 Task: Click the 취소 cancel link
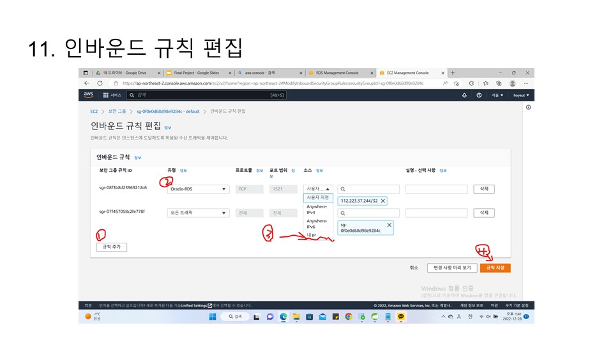point(414,268)
